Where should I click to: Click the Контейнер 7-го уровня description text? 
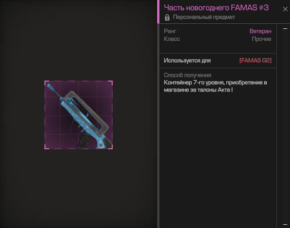(x=215, y=86)
